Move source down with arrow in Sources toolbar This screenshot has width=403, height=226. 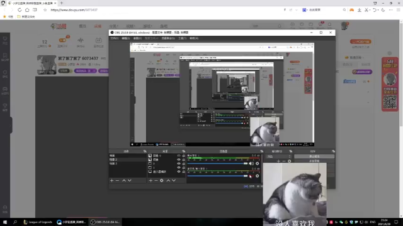[x=174, y=181]
